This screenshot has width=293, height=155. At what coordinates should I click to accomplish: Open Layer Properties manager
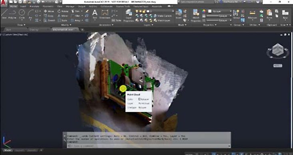coord(129,15)
